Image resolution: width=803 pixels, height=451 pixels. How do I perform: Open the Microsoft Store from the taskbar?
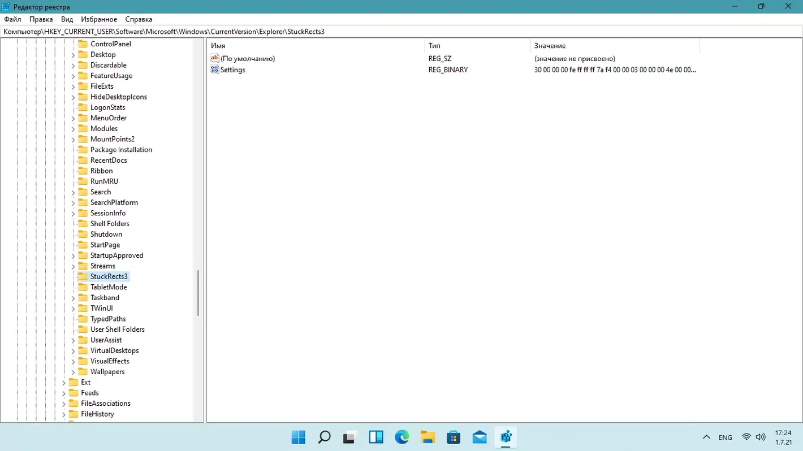pos(453,437)
